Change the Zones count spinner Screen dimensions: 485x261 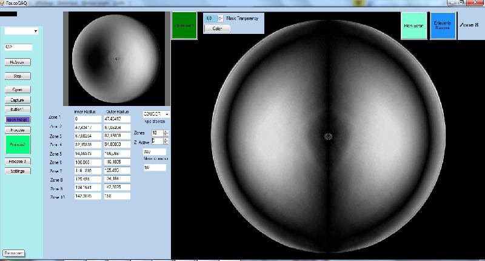coord(166,133)
